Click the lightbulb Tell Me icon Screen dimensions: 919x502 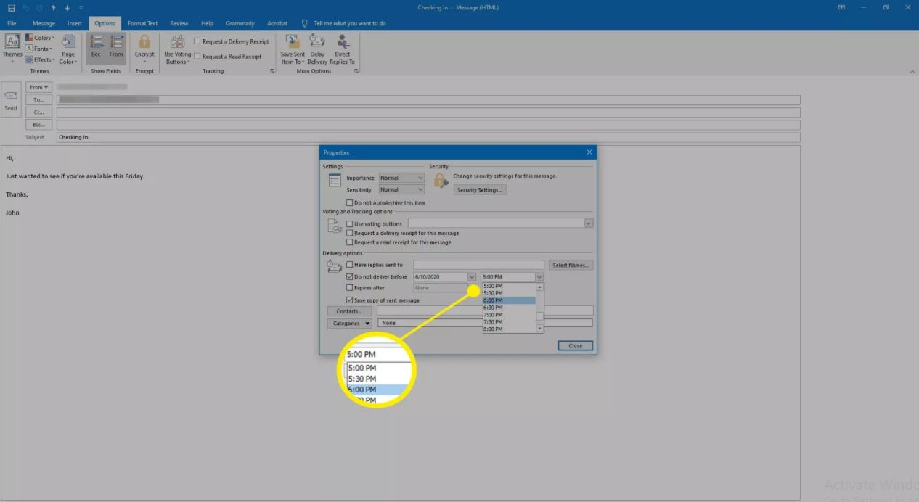pos(304,23)
